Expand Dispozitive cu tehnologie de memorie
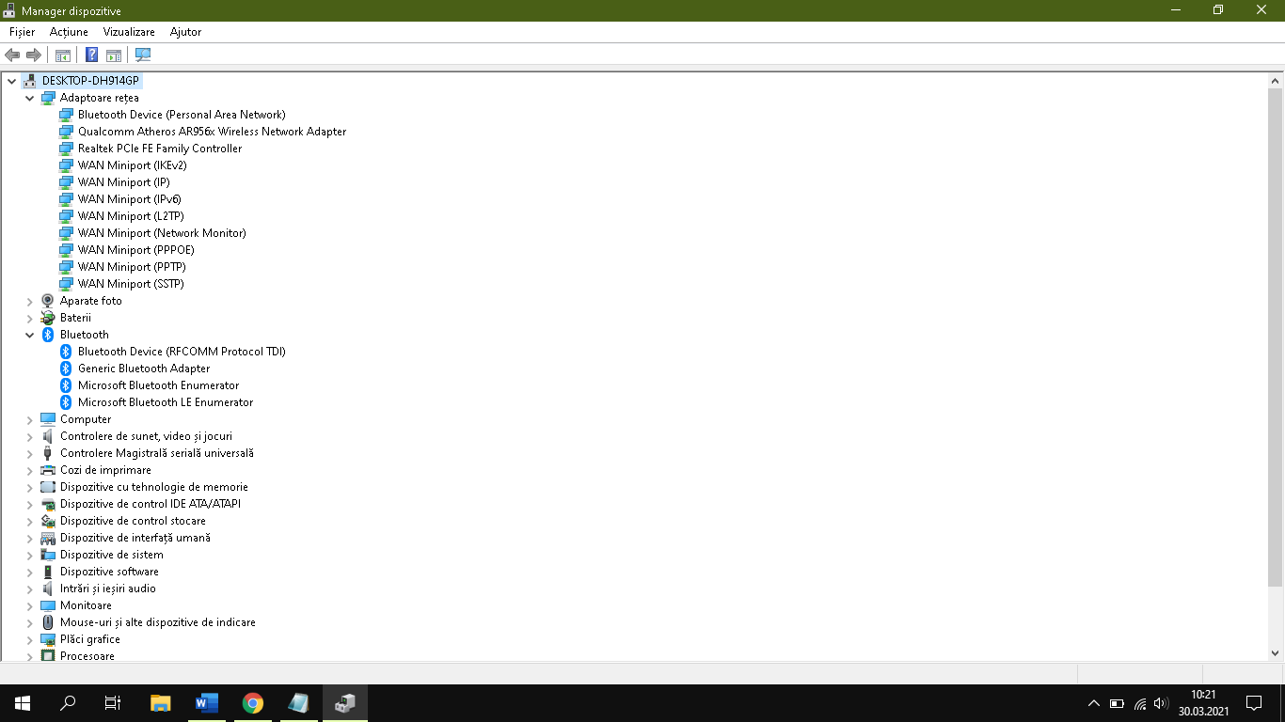Viewport: 1285px width, 722px height. click(x=29, y=487)
